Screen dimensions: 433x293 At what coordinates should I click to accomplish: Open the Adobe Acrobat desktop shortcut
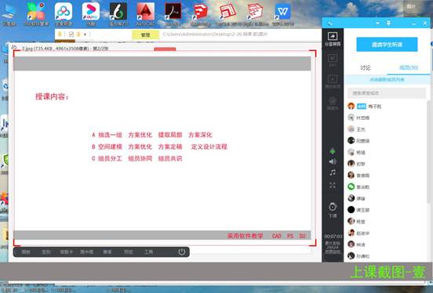(173, 14)
